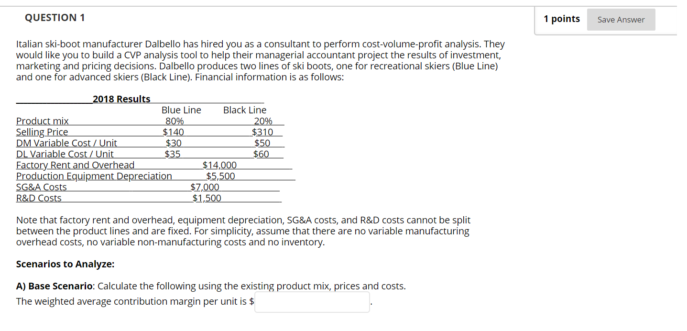Click the SG&A Costs row label
Viewport: 687px width, 331px height.
[x=41, y=187]
